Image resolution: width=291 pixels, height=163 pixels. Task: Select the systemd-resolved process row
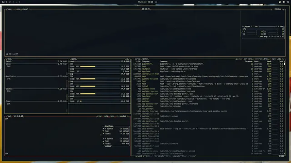coord(208,151)
